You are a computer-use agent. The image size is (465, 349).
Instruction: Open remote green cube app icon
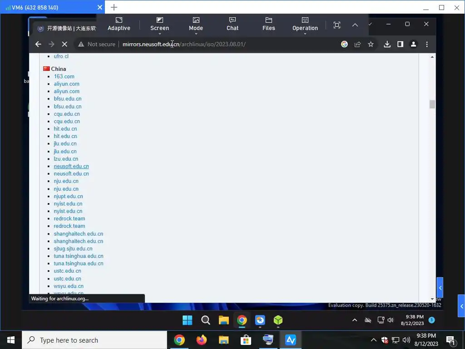(x=278, y=320)
